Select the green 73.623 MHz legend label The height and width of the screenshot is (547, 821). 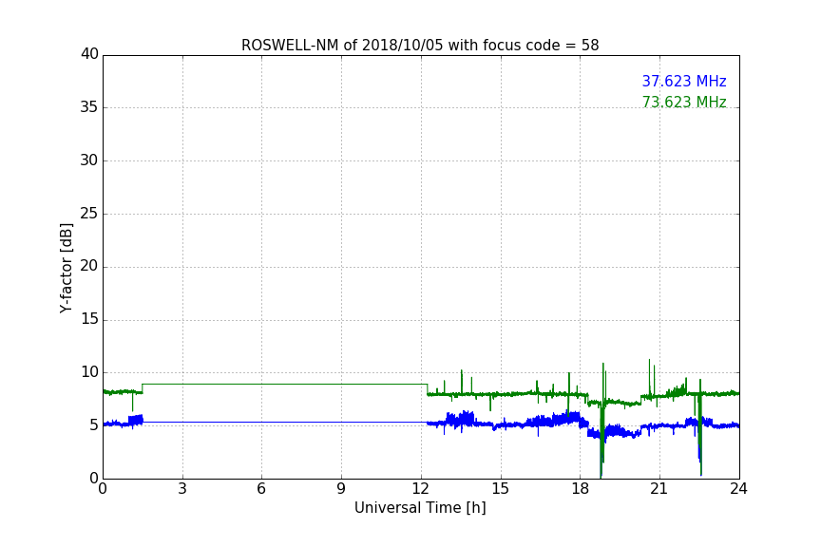click(684, 102)
